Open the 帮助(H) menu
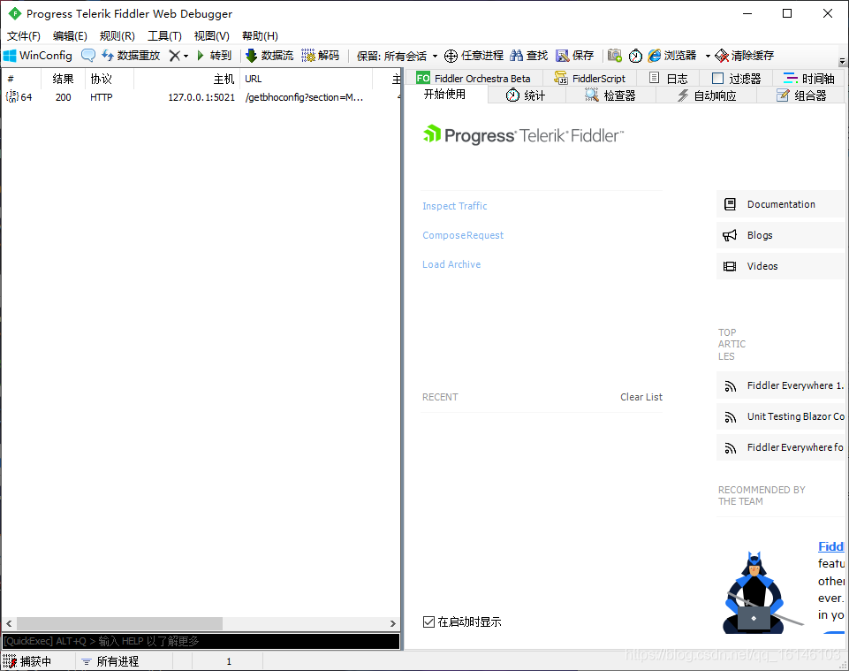Screen dimensions: 849x671 coord(260,35)
